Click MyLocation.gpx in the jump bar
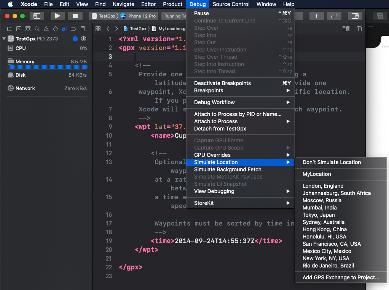389x290 pixels. [x=169, y=29]
